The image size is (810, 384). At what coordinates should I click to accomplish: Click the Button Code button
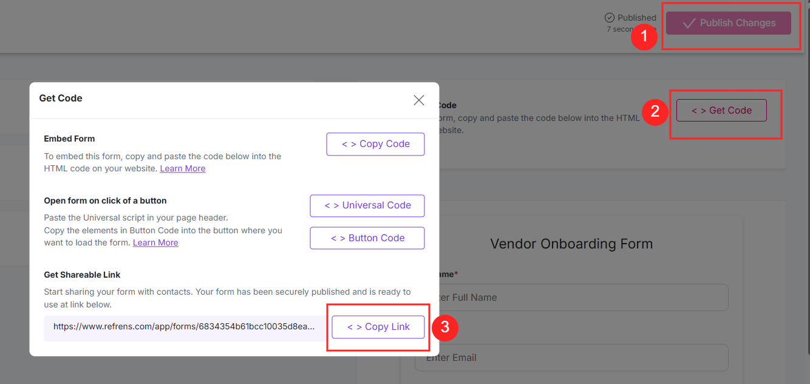367,238
